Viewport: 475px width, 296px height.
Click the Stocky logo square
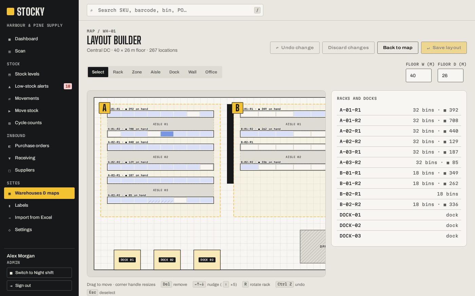11,12
